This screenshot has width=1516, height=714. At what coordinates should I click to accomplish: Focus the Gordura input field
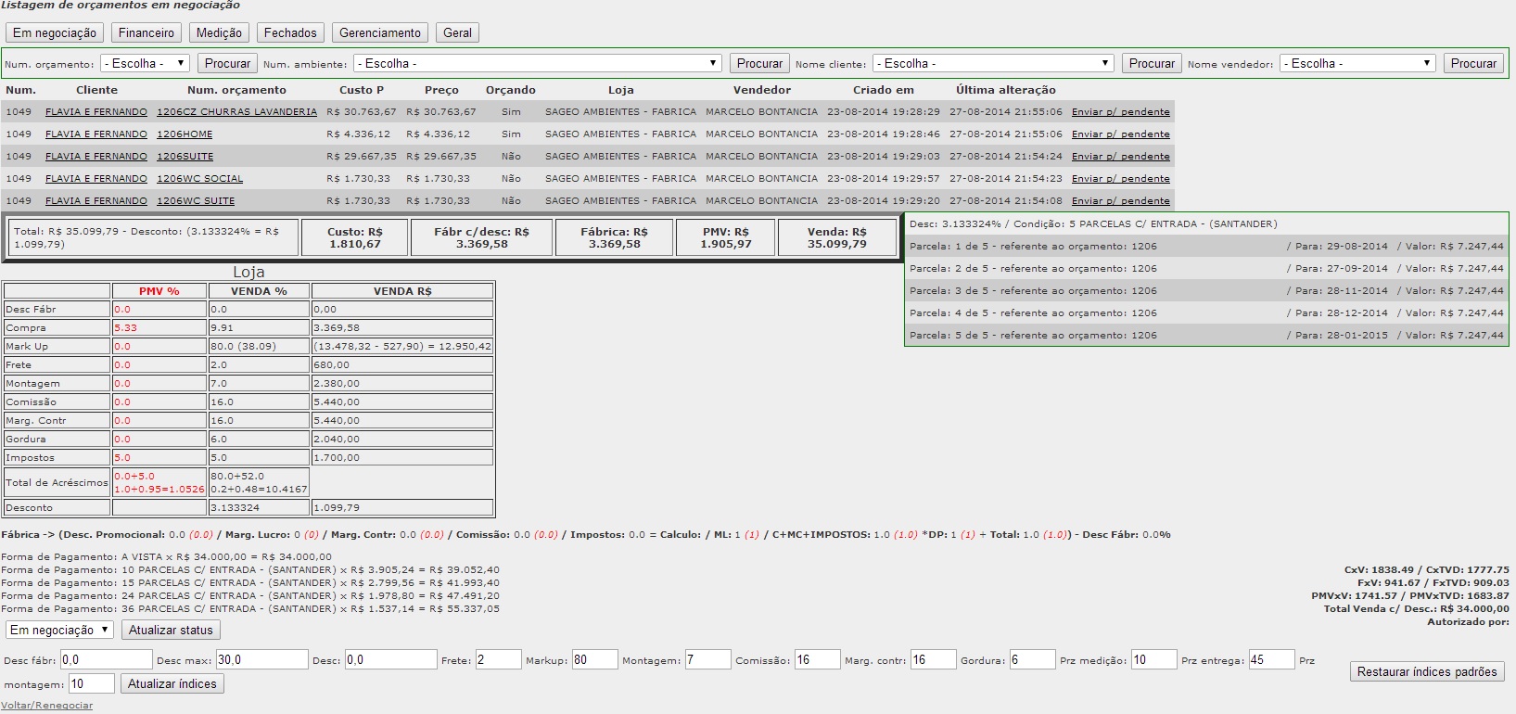1032,659
